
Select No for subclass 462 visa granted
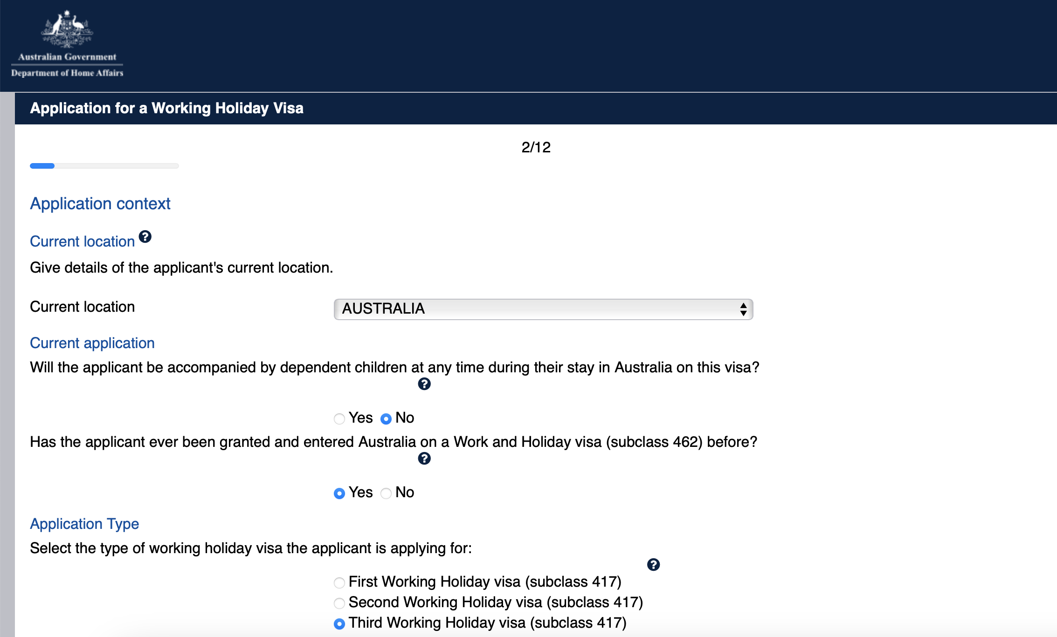click(386, 493)
